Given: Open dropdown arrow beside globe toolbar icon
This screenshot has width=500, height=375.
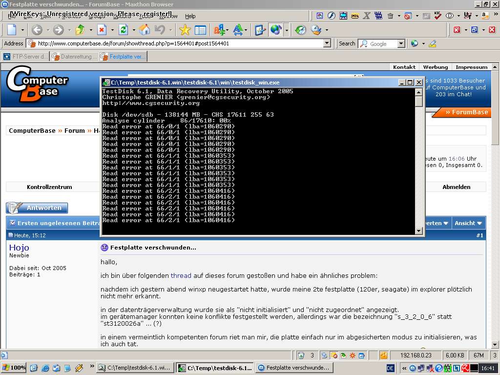Looking at the screenshot, I should click(x=287, y=30).
